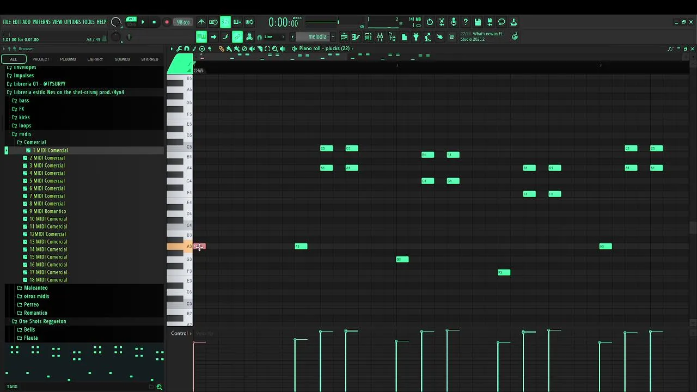Switch browser to the PLUGINS tab

68,59
